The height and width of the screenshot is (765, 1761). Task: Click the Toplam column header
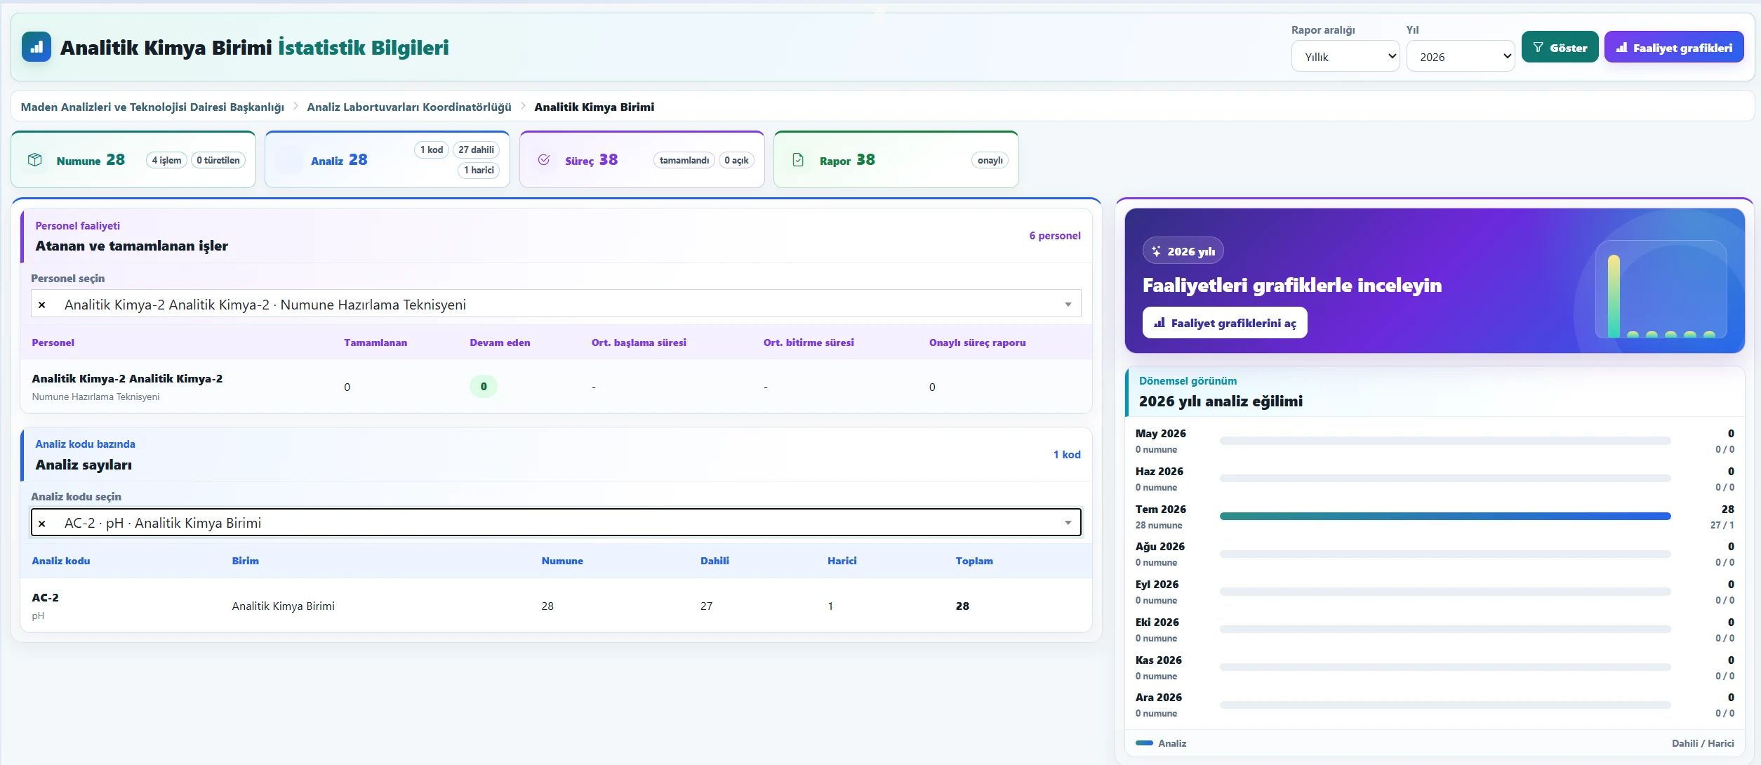[974, 561]
